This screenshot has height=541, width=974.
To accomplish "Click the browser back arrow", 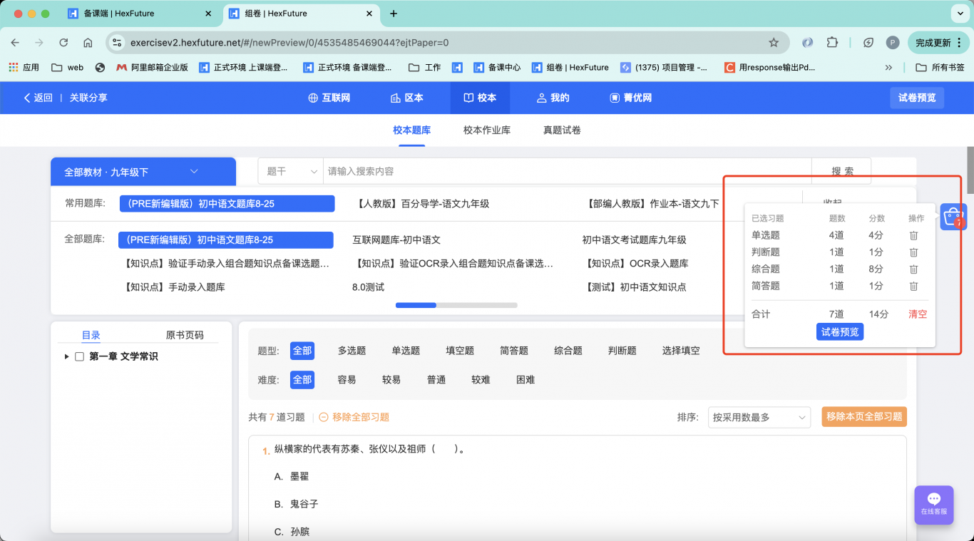I will click(x=15, y=43).
